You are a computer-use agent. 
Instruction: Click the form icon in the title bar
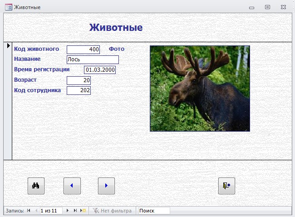pyautogui.click(x=9, y=7)
